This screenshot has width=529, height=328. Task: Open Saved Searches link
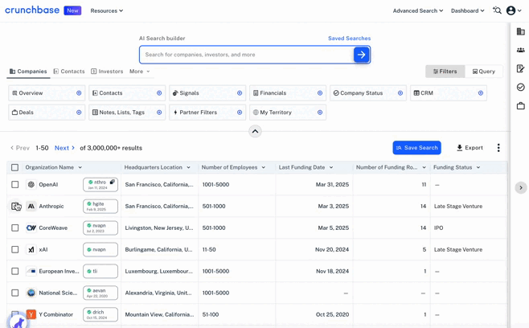349,39
